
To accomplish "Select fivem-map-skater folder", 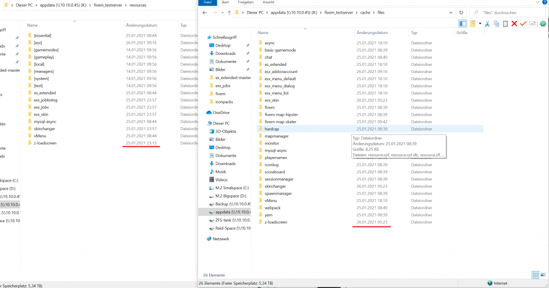I will coord(281,121).
